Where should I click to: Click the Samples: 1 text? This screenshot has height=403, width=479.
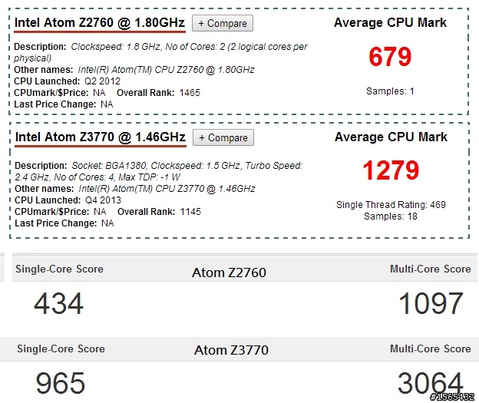390,91
